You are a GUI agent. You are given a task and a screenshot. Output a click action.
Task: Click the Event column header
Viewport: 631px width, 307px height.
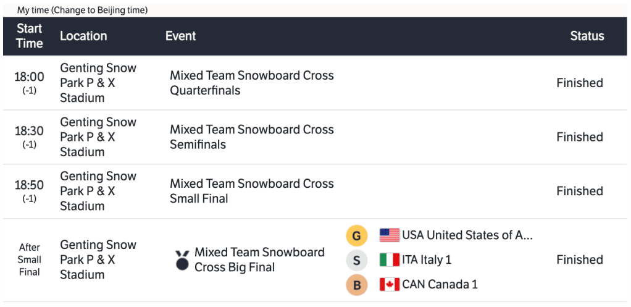click(180, 36)
